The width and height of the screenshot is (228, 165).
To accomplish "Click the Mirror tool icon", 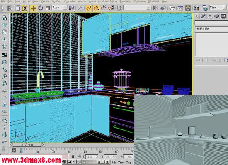I will 156,8.
